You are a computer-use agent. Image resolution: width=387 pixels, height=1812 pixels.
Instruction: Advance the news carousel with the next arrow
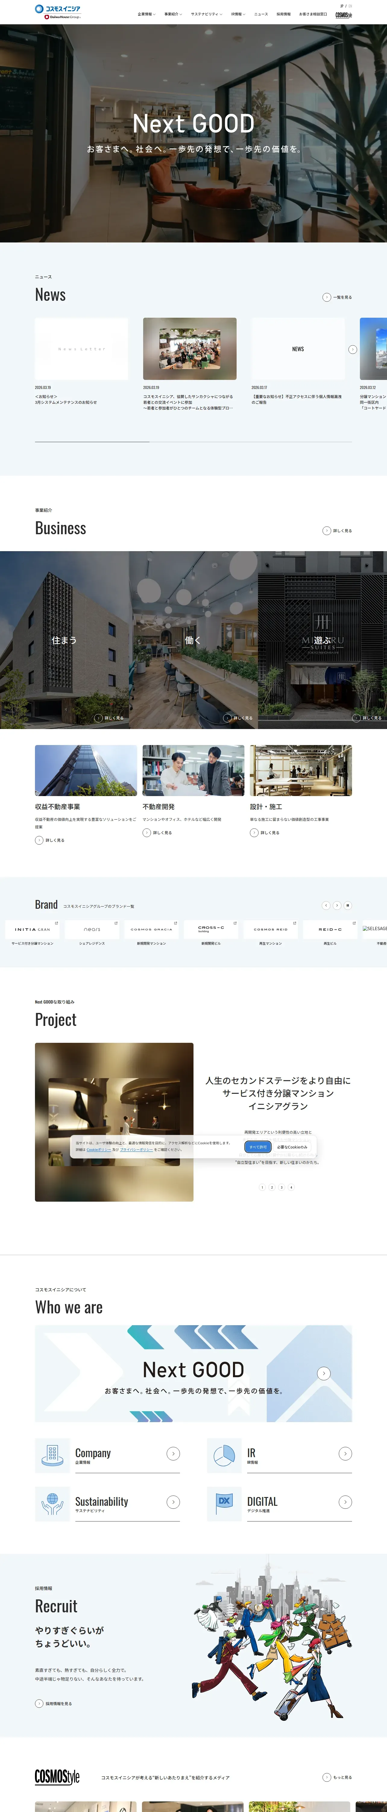[353, 350]
